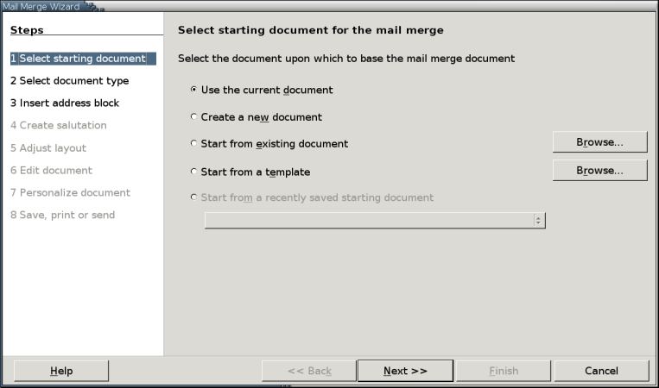This screenshot has height=388, width=659.
Task: Open Help for the wizard
Action: [x=61, y=371]
